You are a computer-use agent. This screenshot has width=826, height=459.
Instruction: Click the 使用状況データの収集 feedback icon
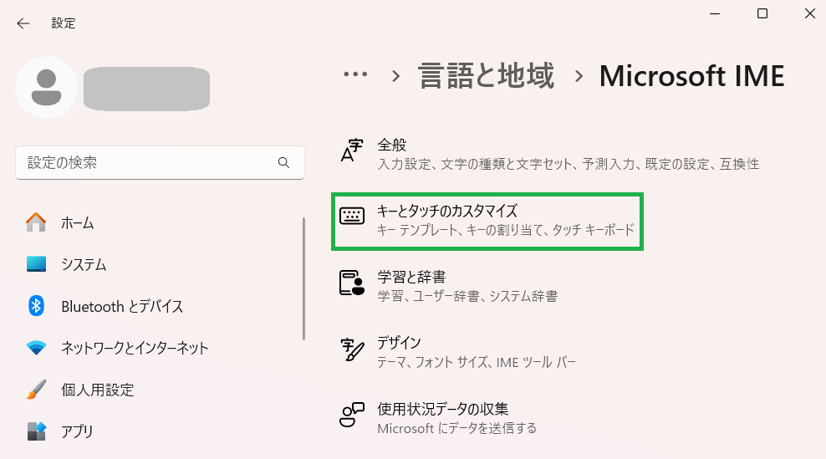point(352,416)
